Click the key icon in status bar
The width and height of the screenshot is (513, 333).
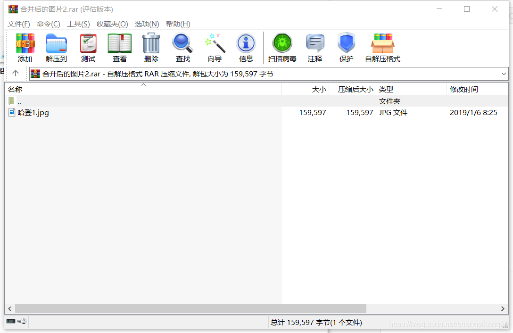pos(22,321)
